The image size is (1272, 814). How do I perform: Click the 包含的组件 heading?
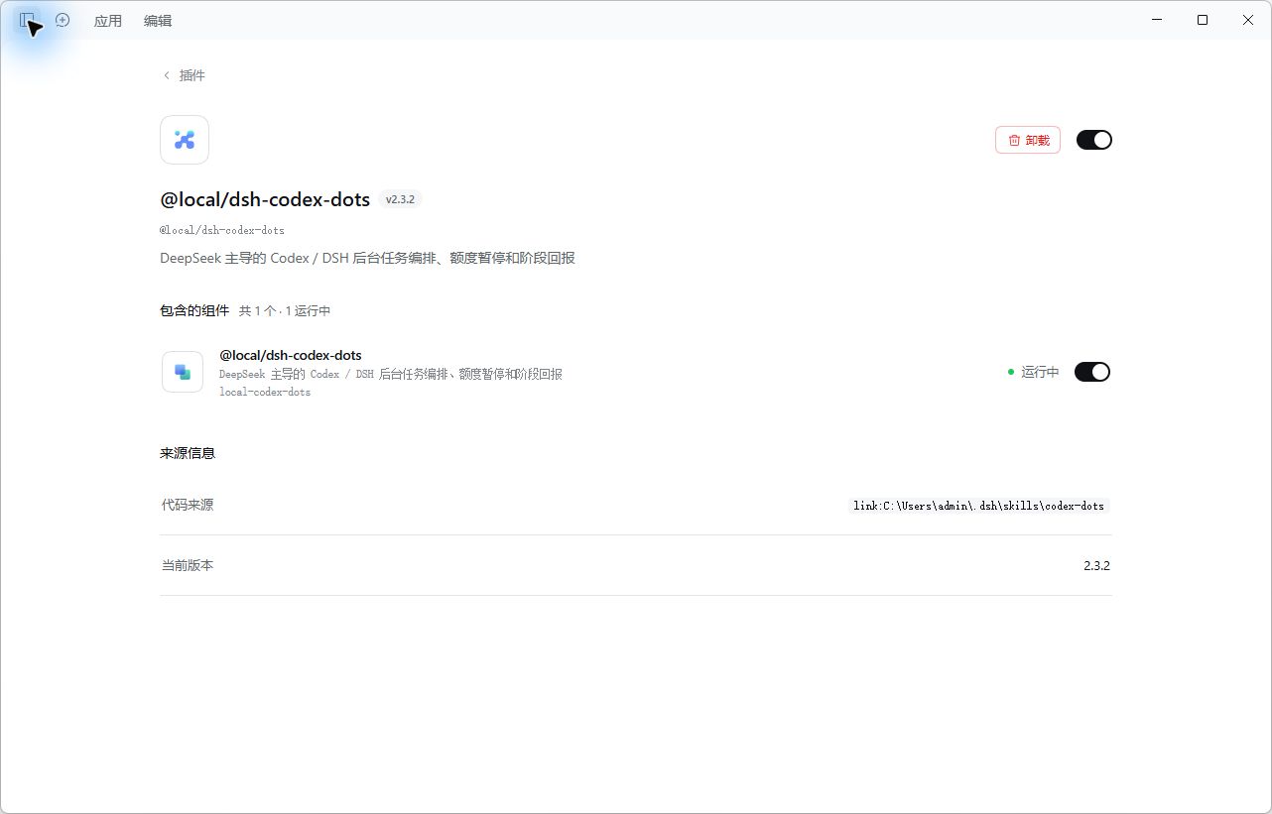(194, 310)
